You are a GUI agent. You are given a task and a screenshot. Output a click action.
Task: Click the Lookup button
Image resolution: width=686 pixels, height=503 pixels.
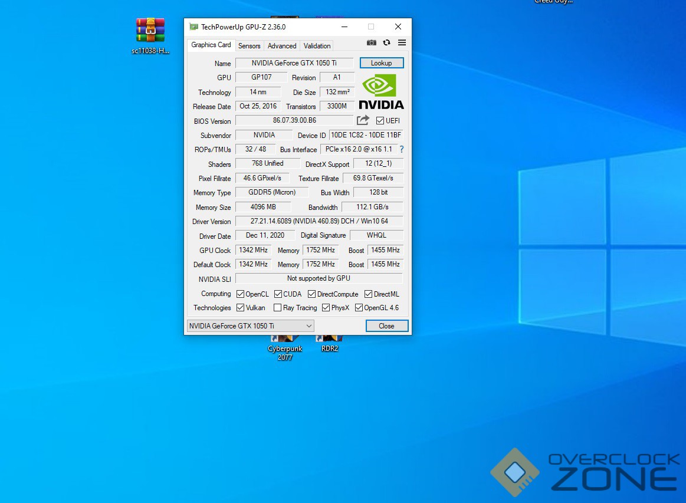381,63
